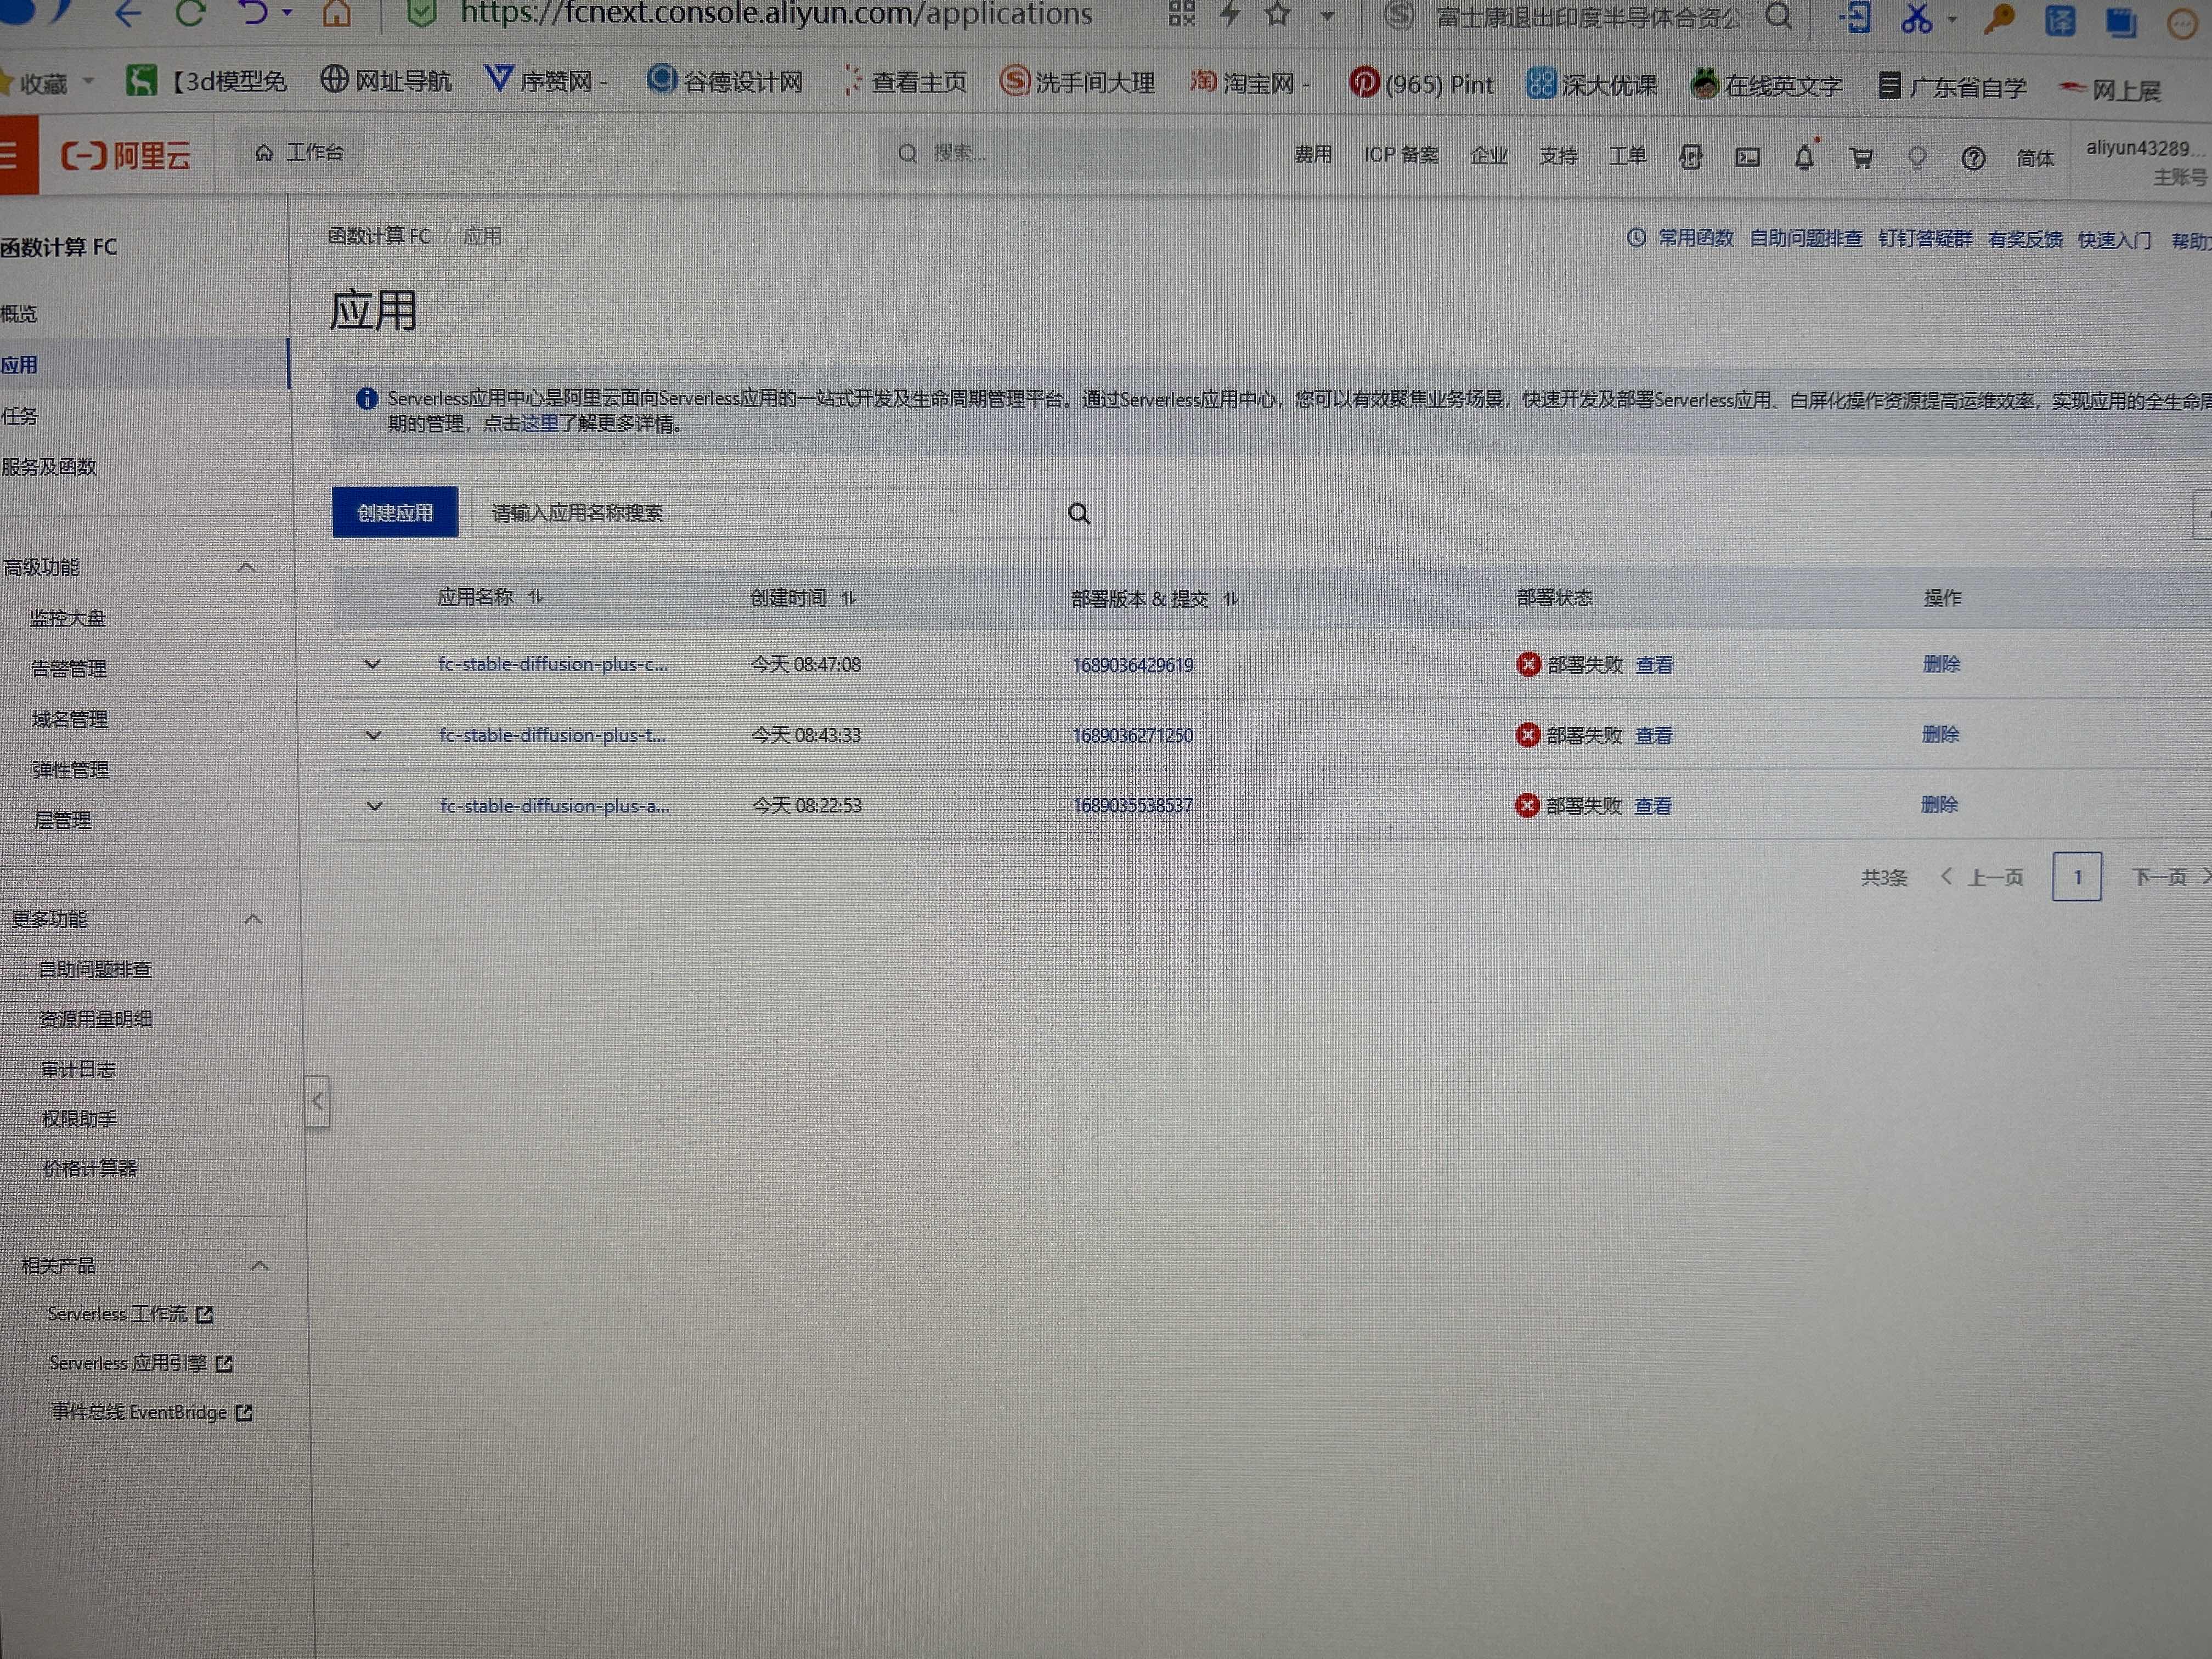Open dropdown arrow next to star icon

[x=1327, y=15]
